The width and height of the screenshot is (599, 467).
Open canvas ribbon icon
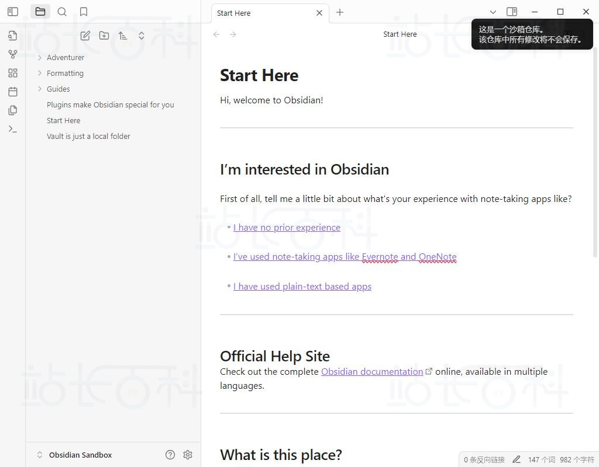(x=13, y=73)
